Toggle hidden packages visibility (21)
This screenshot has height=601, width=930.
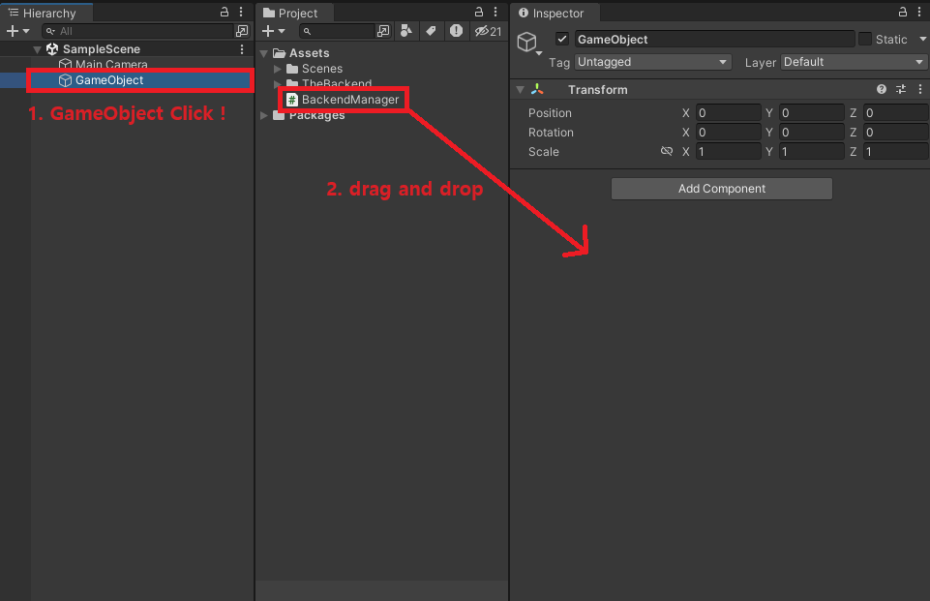[488, 31]
